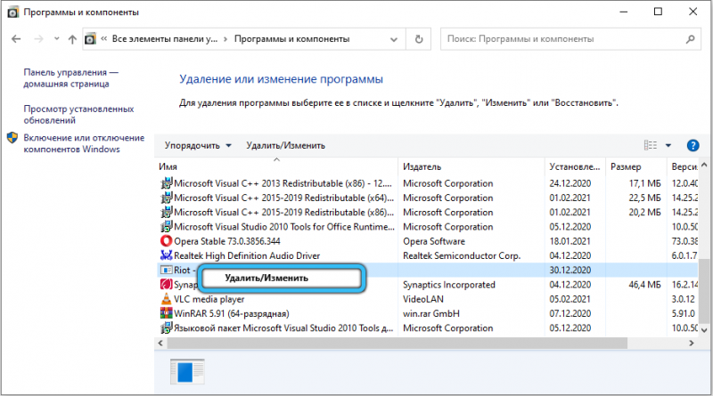Click icon of Visual C++ 2015-2019 (x64) entry
Image resolution: width=713 pixels, height=396 pixels.
pos(167,198)
